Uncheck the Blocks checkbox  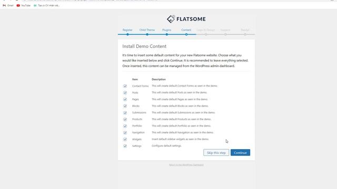tap(125, 106)
